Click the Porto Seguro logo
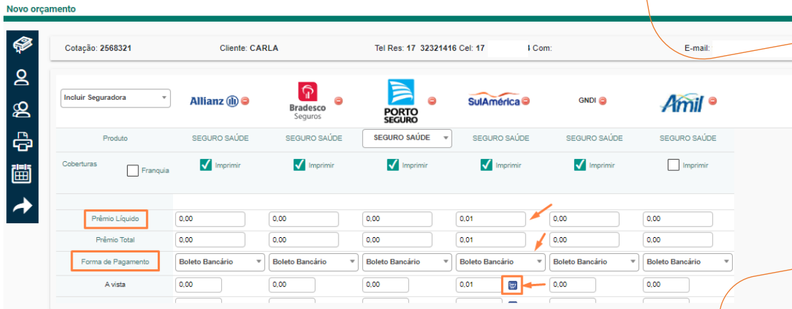 401,101
